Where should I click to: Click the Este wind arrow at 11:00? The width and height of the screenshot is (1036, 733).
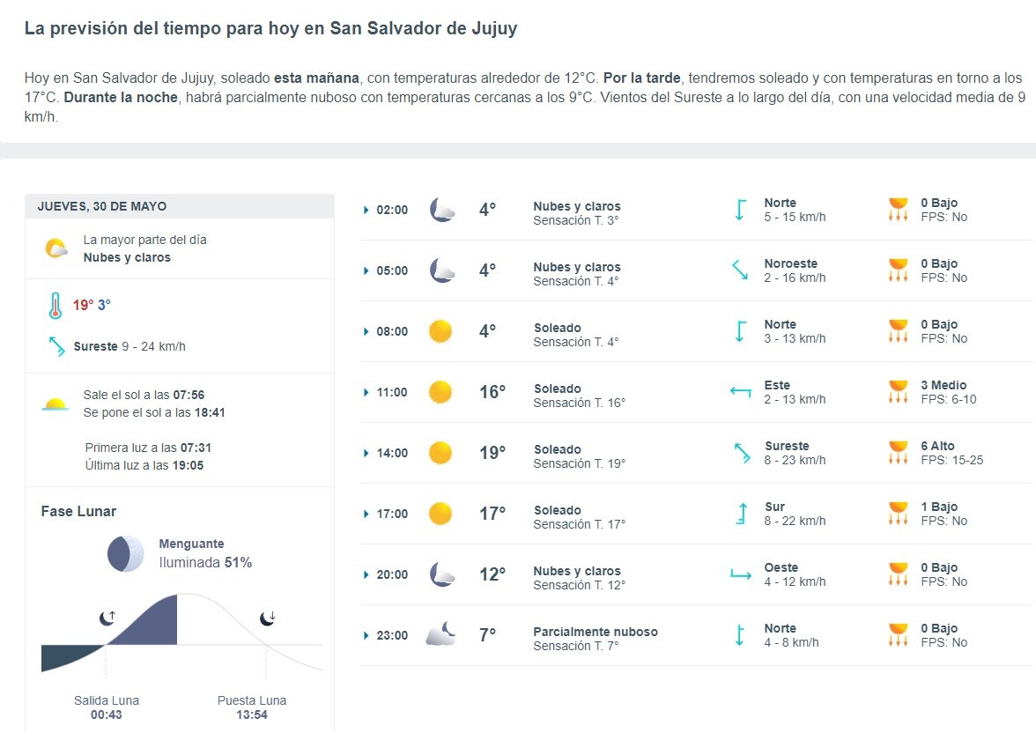click(741, 392)
